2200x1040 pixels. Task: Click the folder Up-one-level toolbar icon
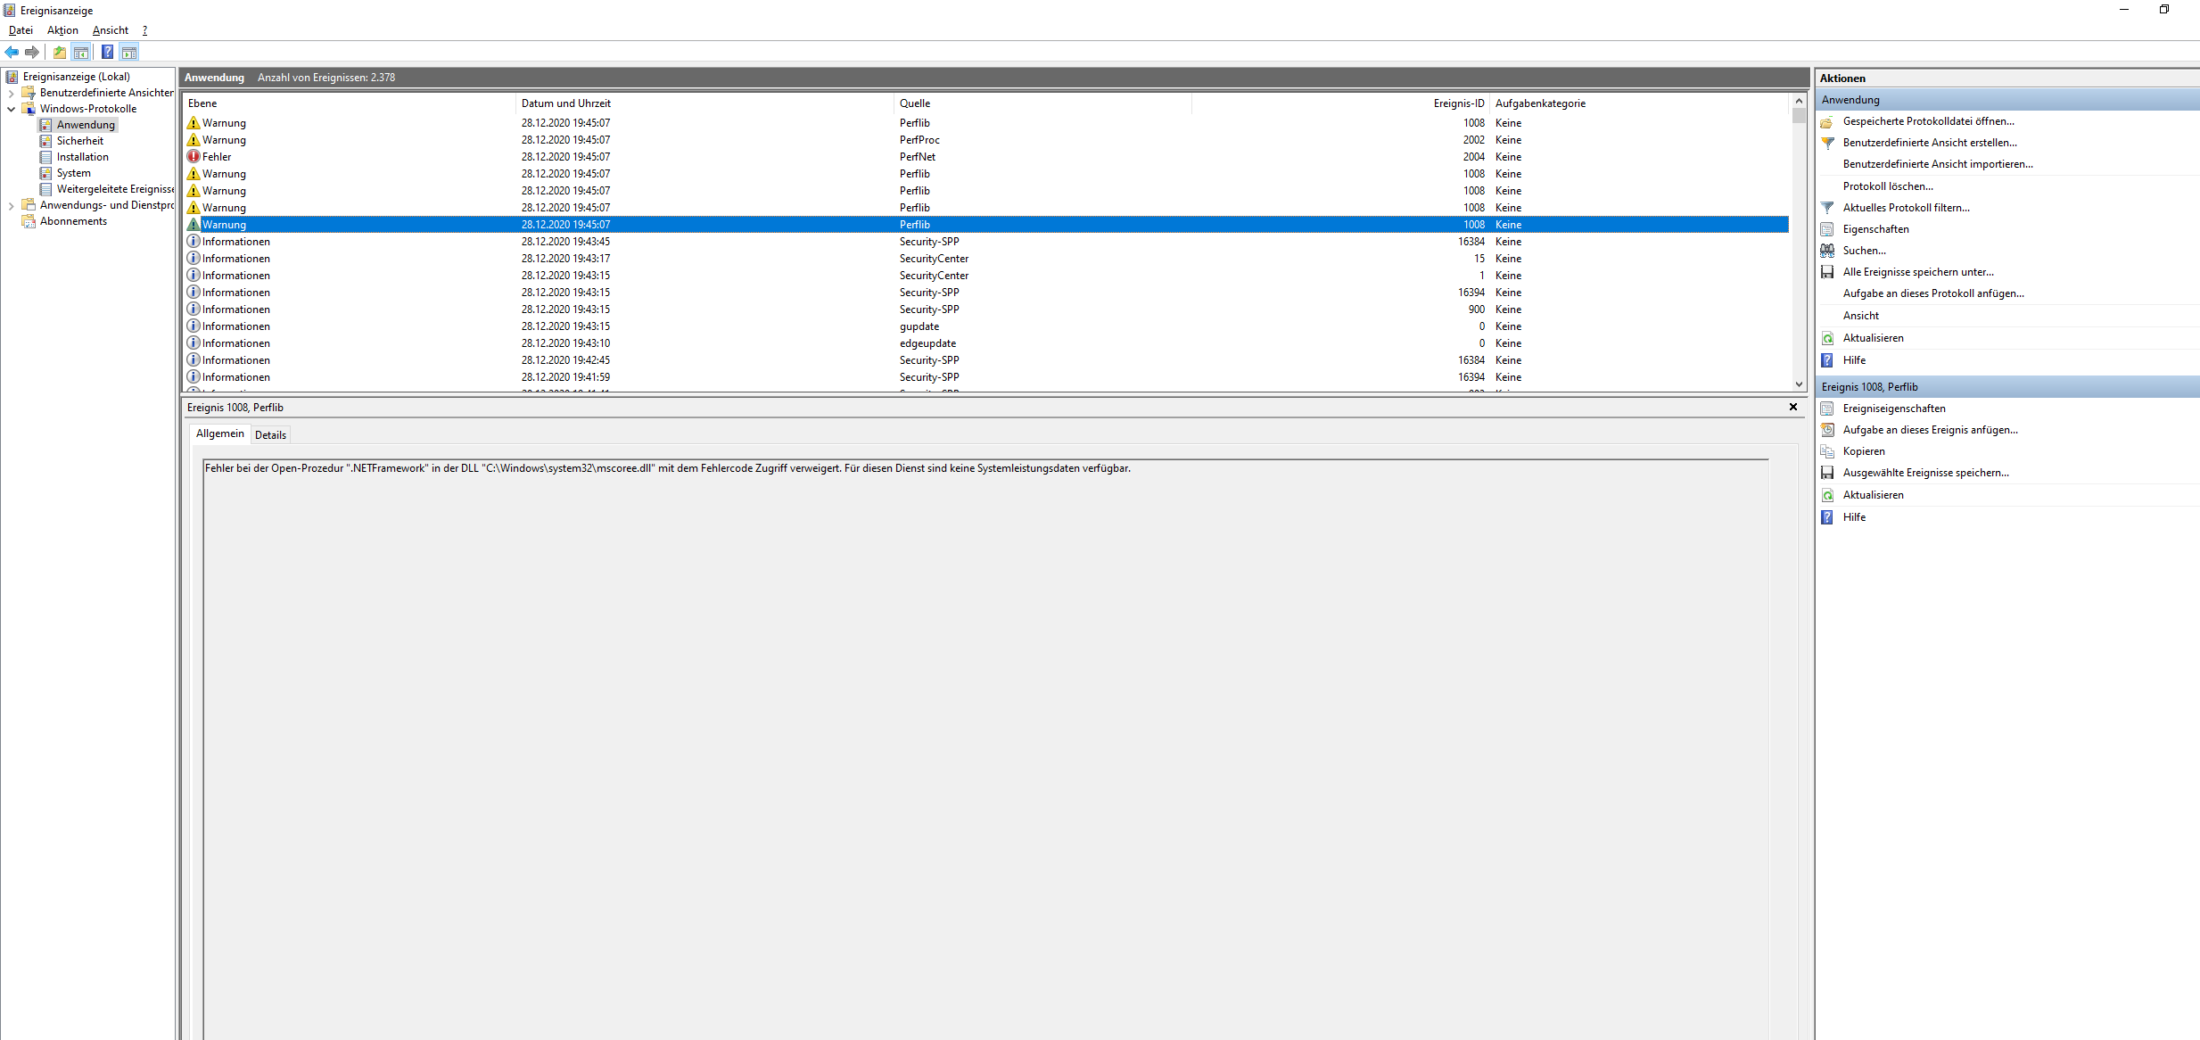click(59, 52)
